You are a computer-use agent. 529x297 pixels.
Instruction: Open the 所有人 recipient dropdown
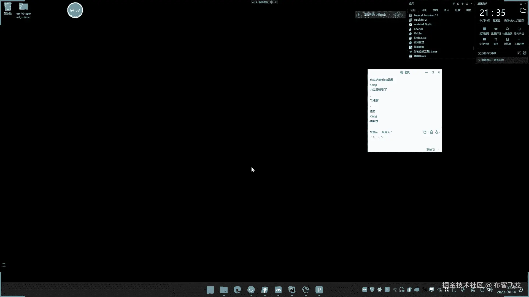coord(387,132)
